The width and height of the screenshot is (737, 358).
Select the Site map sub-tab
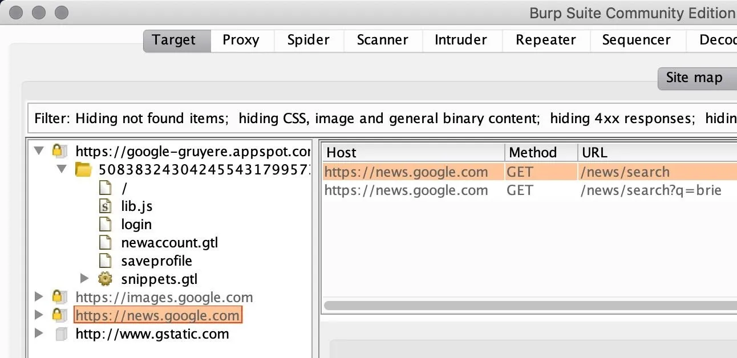pos(694,78)
